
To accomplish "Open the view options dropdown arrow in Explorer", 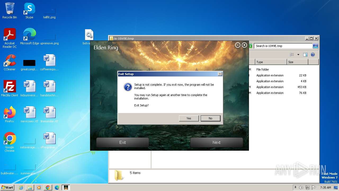I will 298,55.
